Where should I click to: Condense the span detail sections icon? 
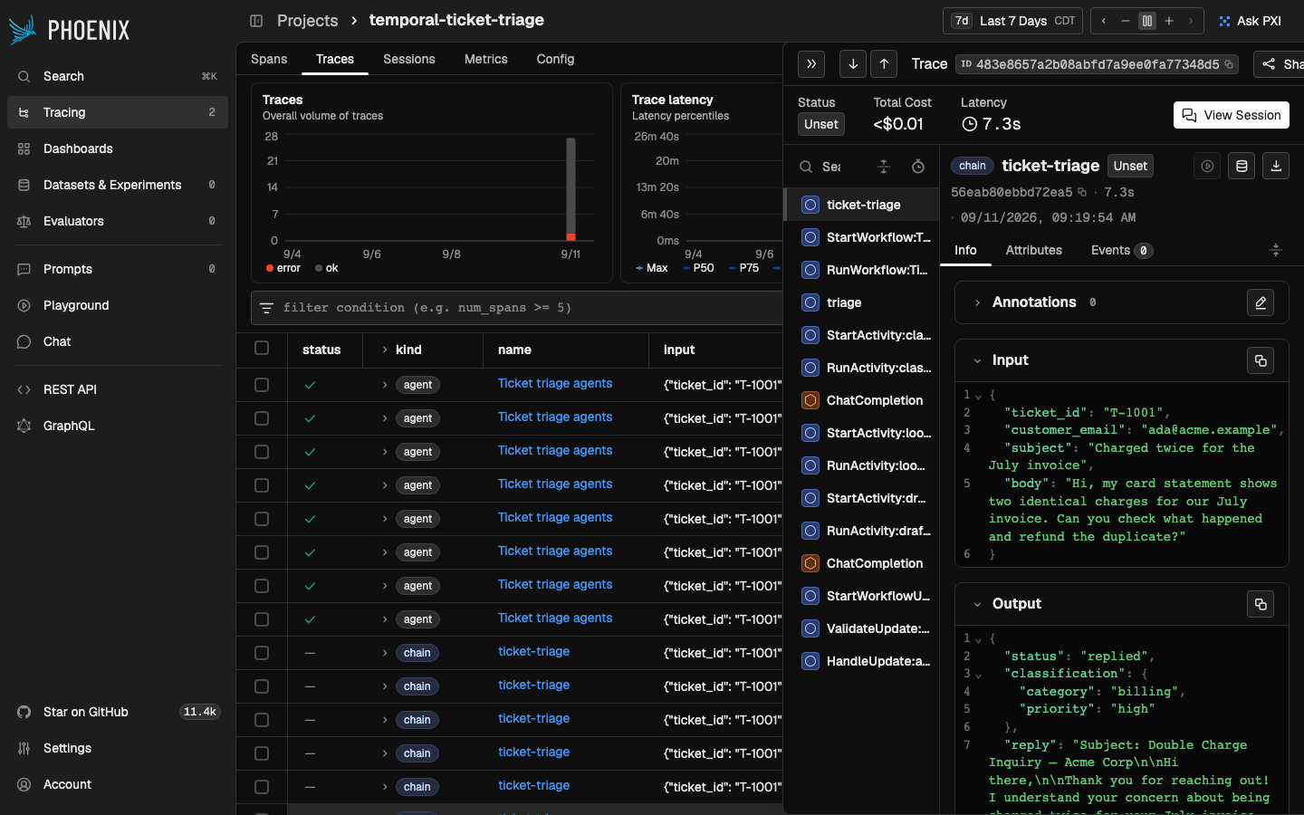[x=1276, y=250]
